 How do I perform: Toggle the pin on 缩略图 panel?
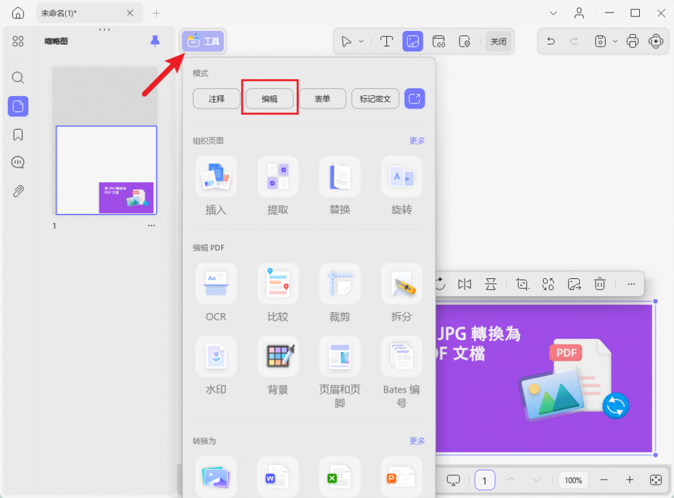155,41
